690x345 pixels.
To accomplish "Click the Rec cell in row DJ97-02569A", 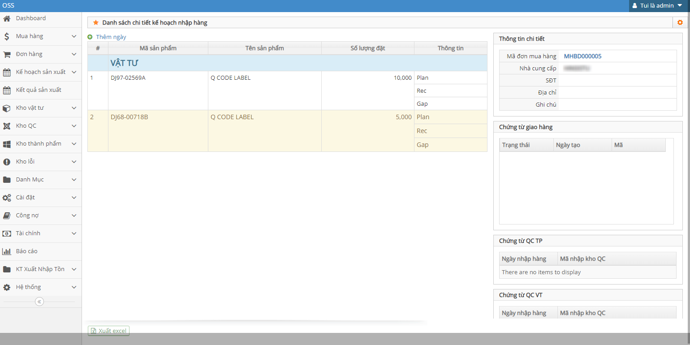I will point(451,91).
